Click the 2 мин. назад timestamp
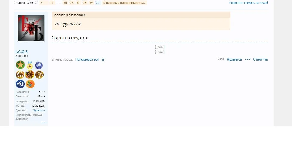Image resolution: width=292 pixels, height=142 pixels. pyautogui.click(x=62, y=60)
